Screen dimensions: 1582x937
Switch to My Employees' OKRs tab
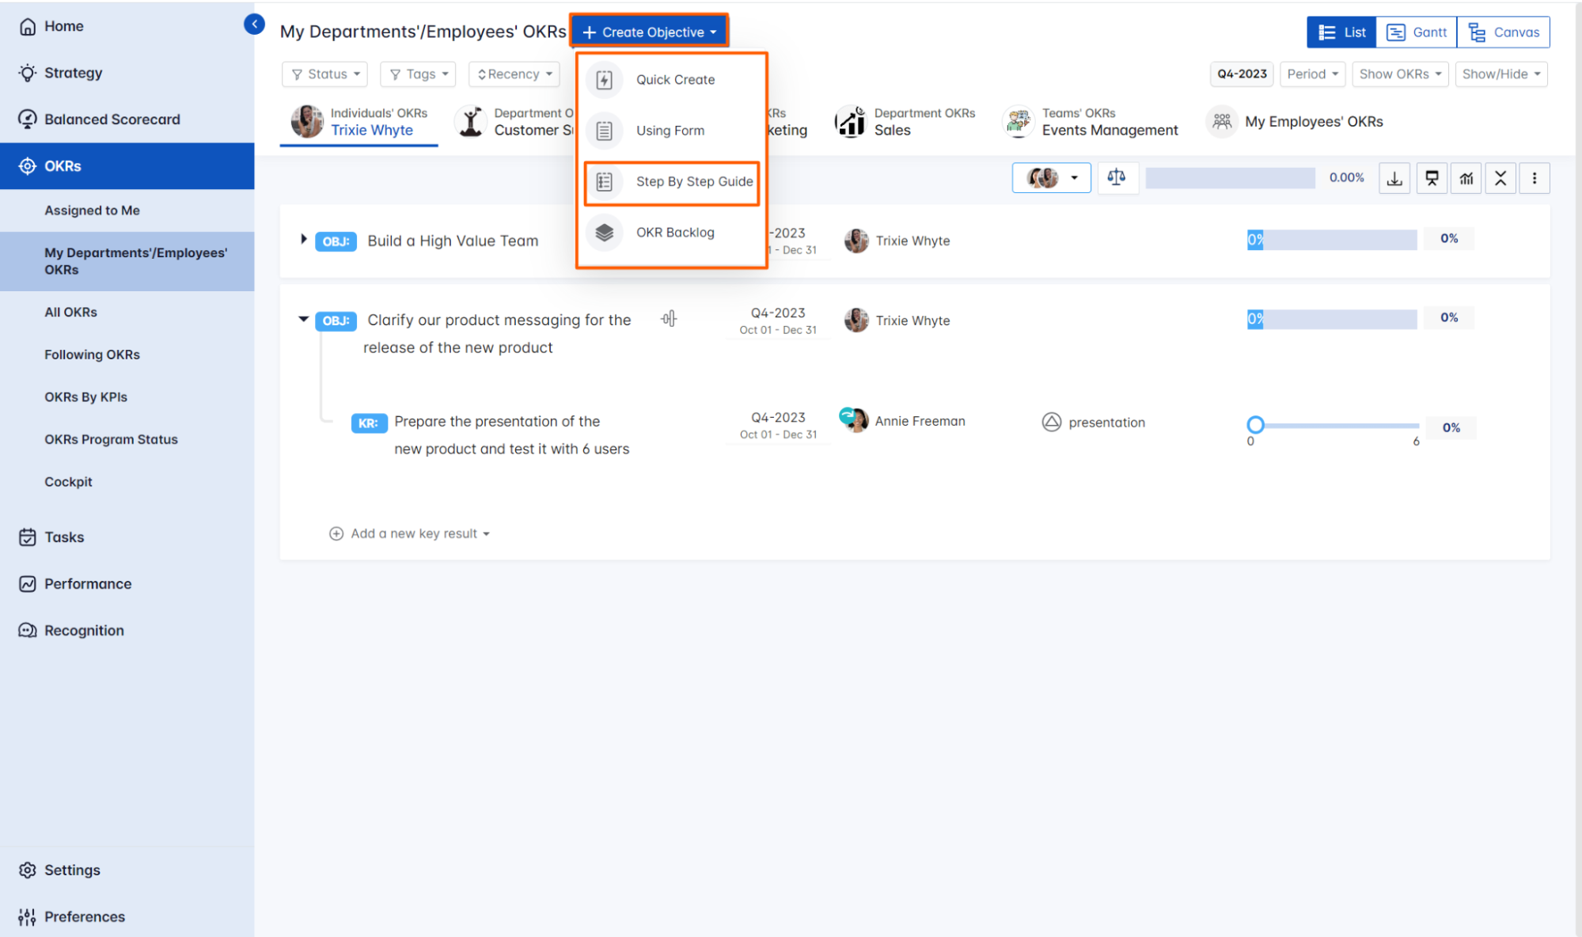(1314, 121)
